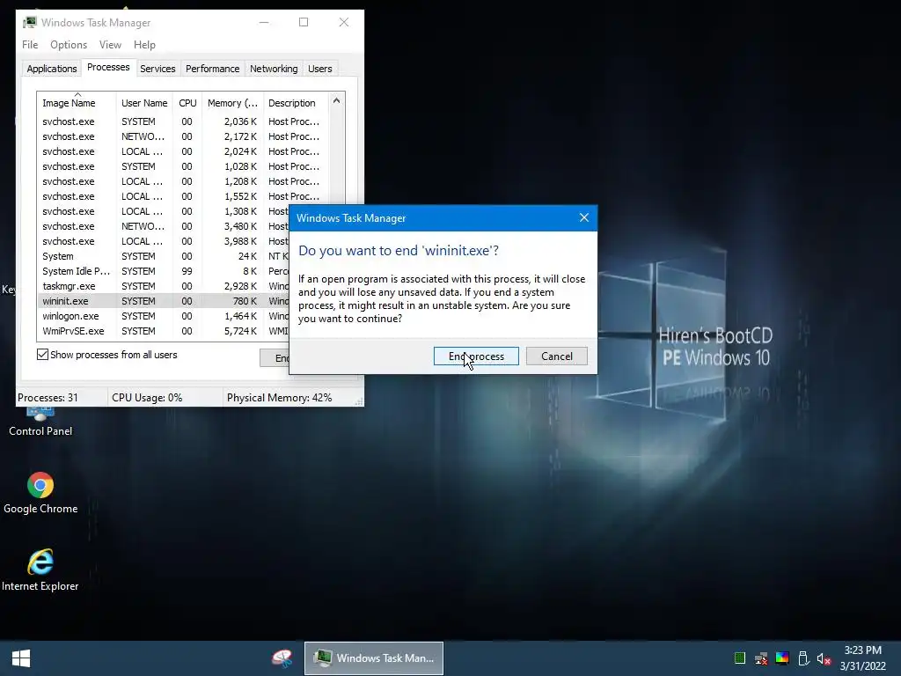Maximize the Windows Task Manager window
This screenshot has width=901, height=676.
click(x=304, y=22)
